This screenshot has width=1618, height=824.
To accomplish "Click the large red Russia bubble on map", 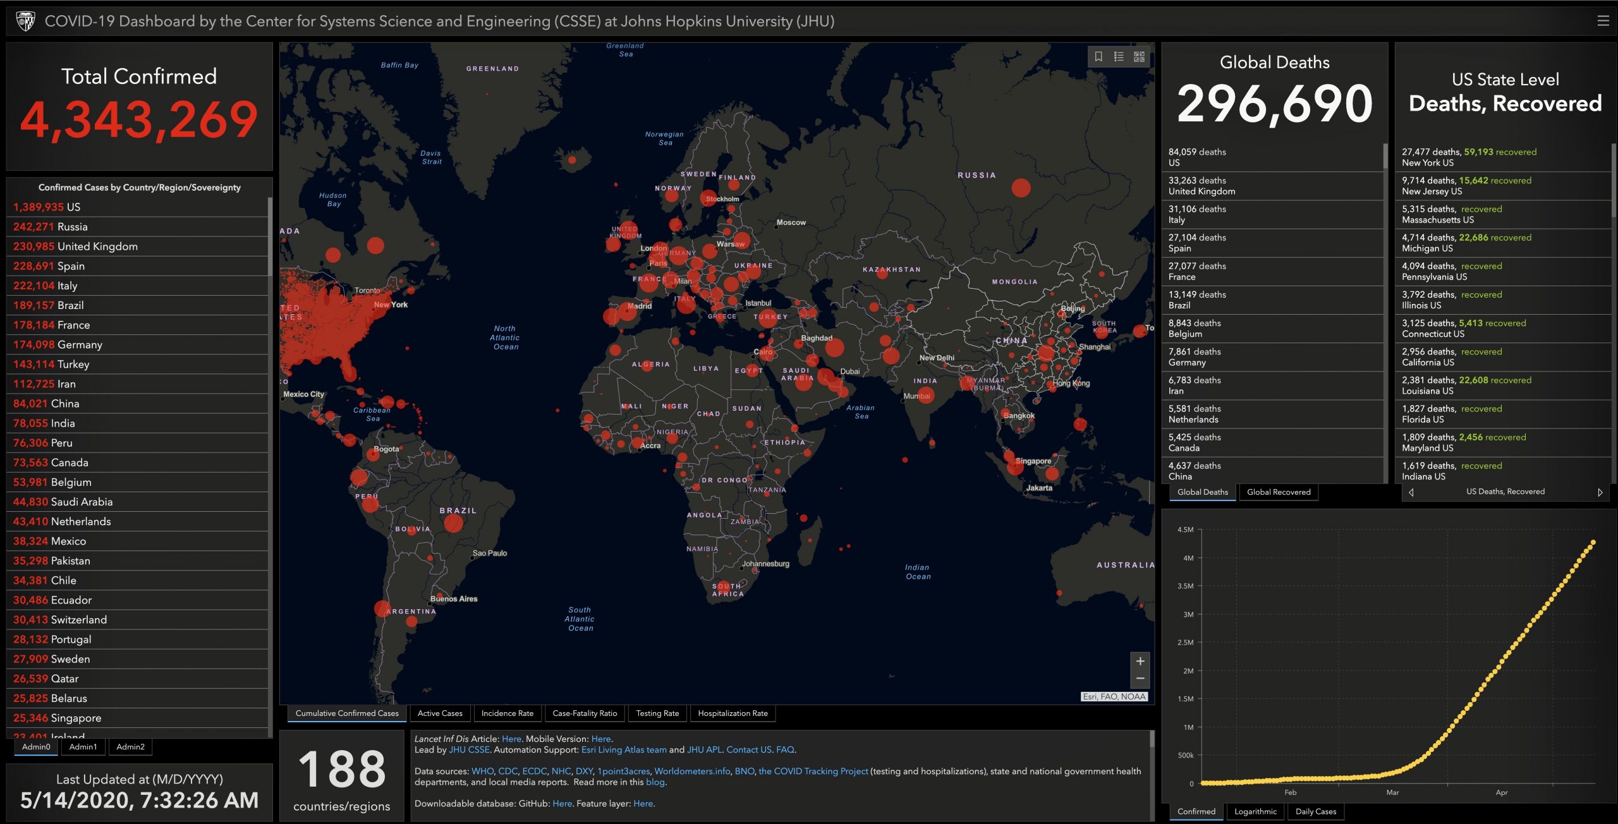I will pos(1021,188).
